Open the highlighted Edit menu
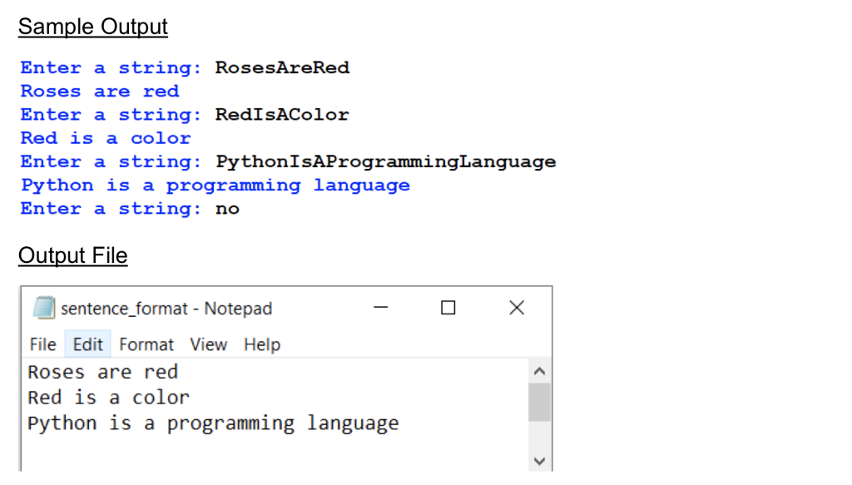 (x=87, y=344)
